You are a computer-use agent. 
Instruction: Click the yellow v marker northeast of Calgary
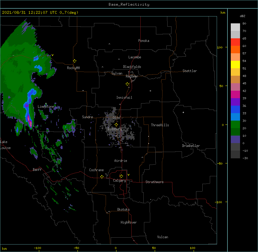pyautogui.click(x=128, y=175)
